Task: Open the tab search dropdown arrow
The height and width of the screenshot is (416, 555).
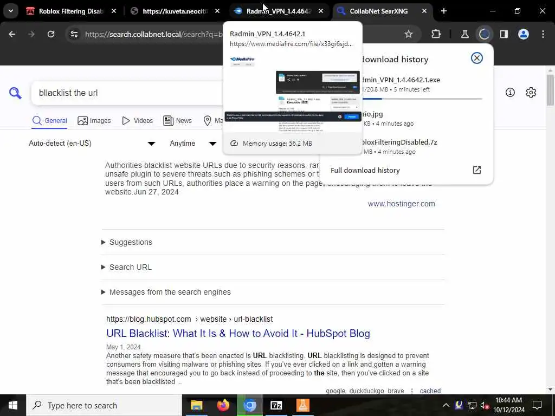Action: pyautogui.click(x=11, y=11)
